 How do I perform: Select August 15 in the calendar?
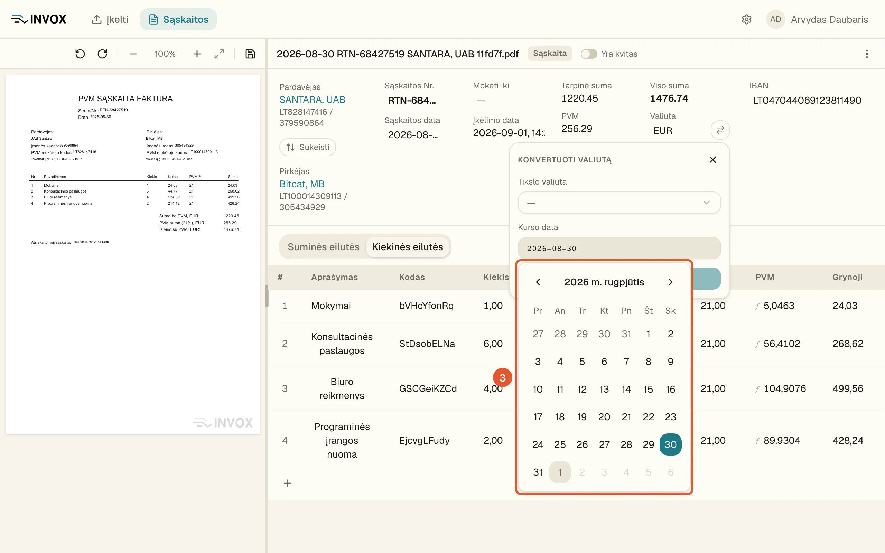click(648, 389)
